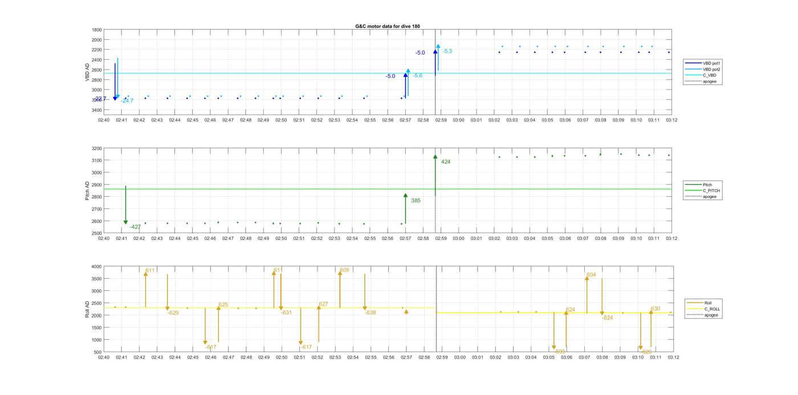
Task: Click the '385' pitch move label
Action: pyautogui.click(x=416, y=201)
